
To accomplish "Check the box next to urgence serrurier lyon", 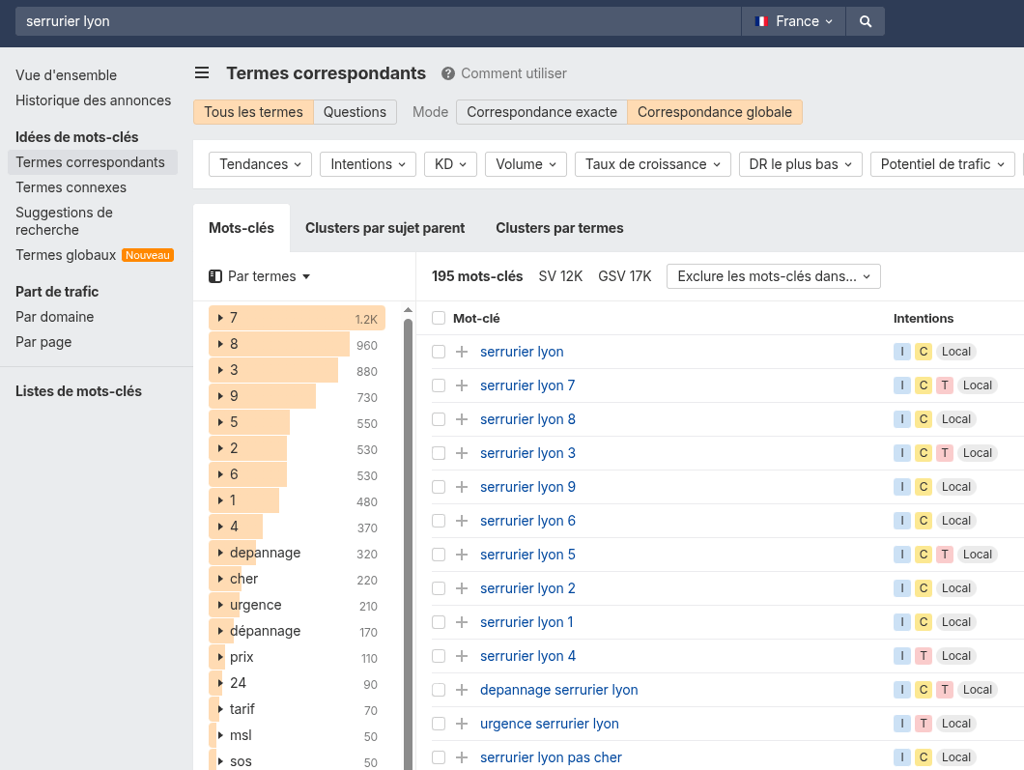I will click(440, 724).
